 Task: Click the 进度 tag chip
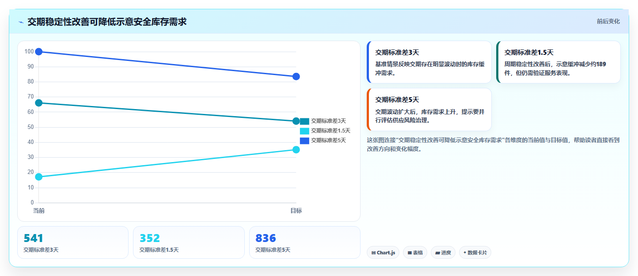(443, 253)
